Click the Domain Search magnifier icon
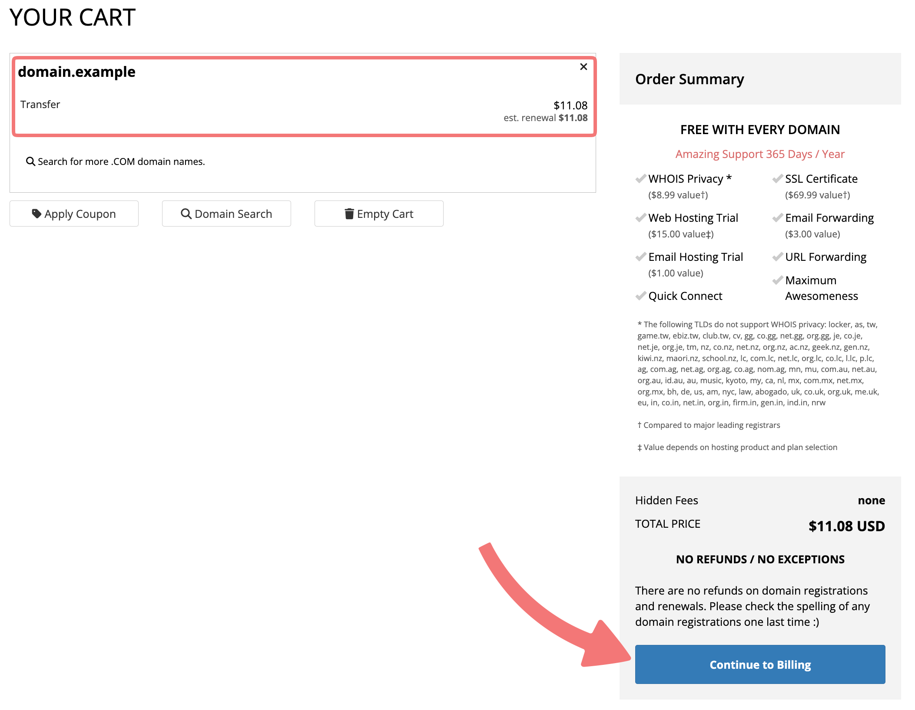The image size is (915, 710). [x=186, y=214]
